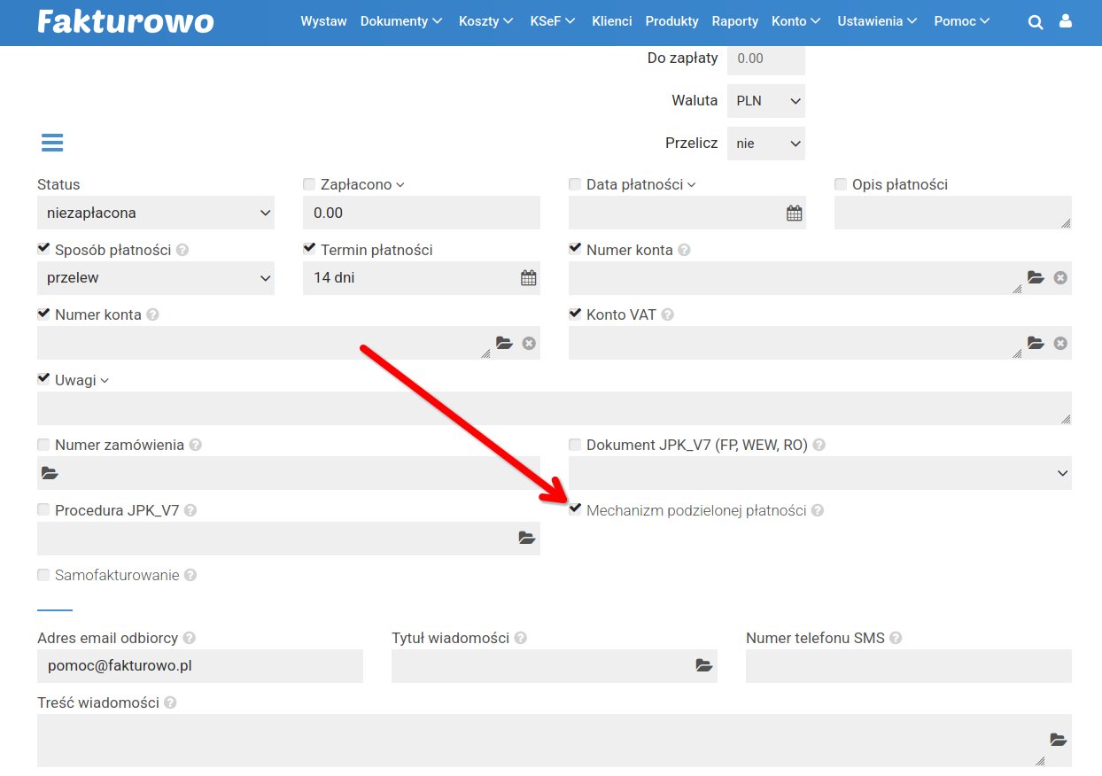The image size is (1102, 776).
Task: Open folder icon in Tytuł wiadomości field
Action: point(704,665)
